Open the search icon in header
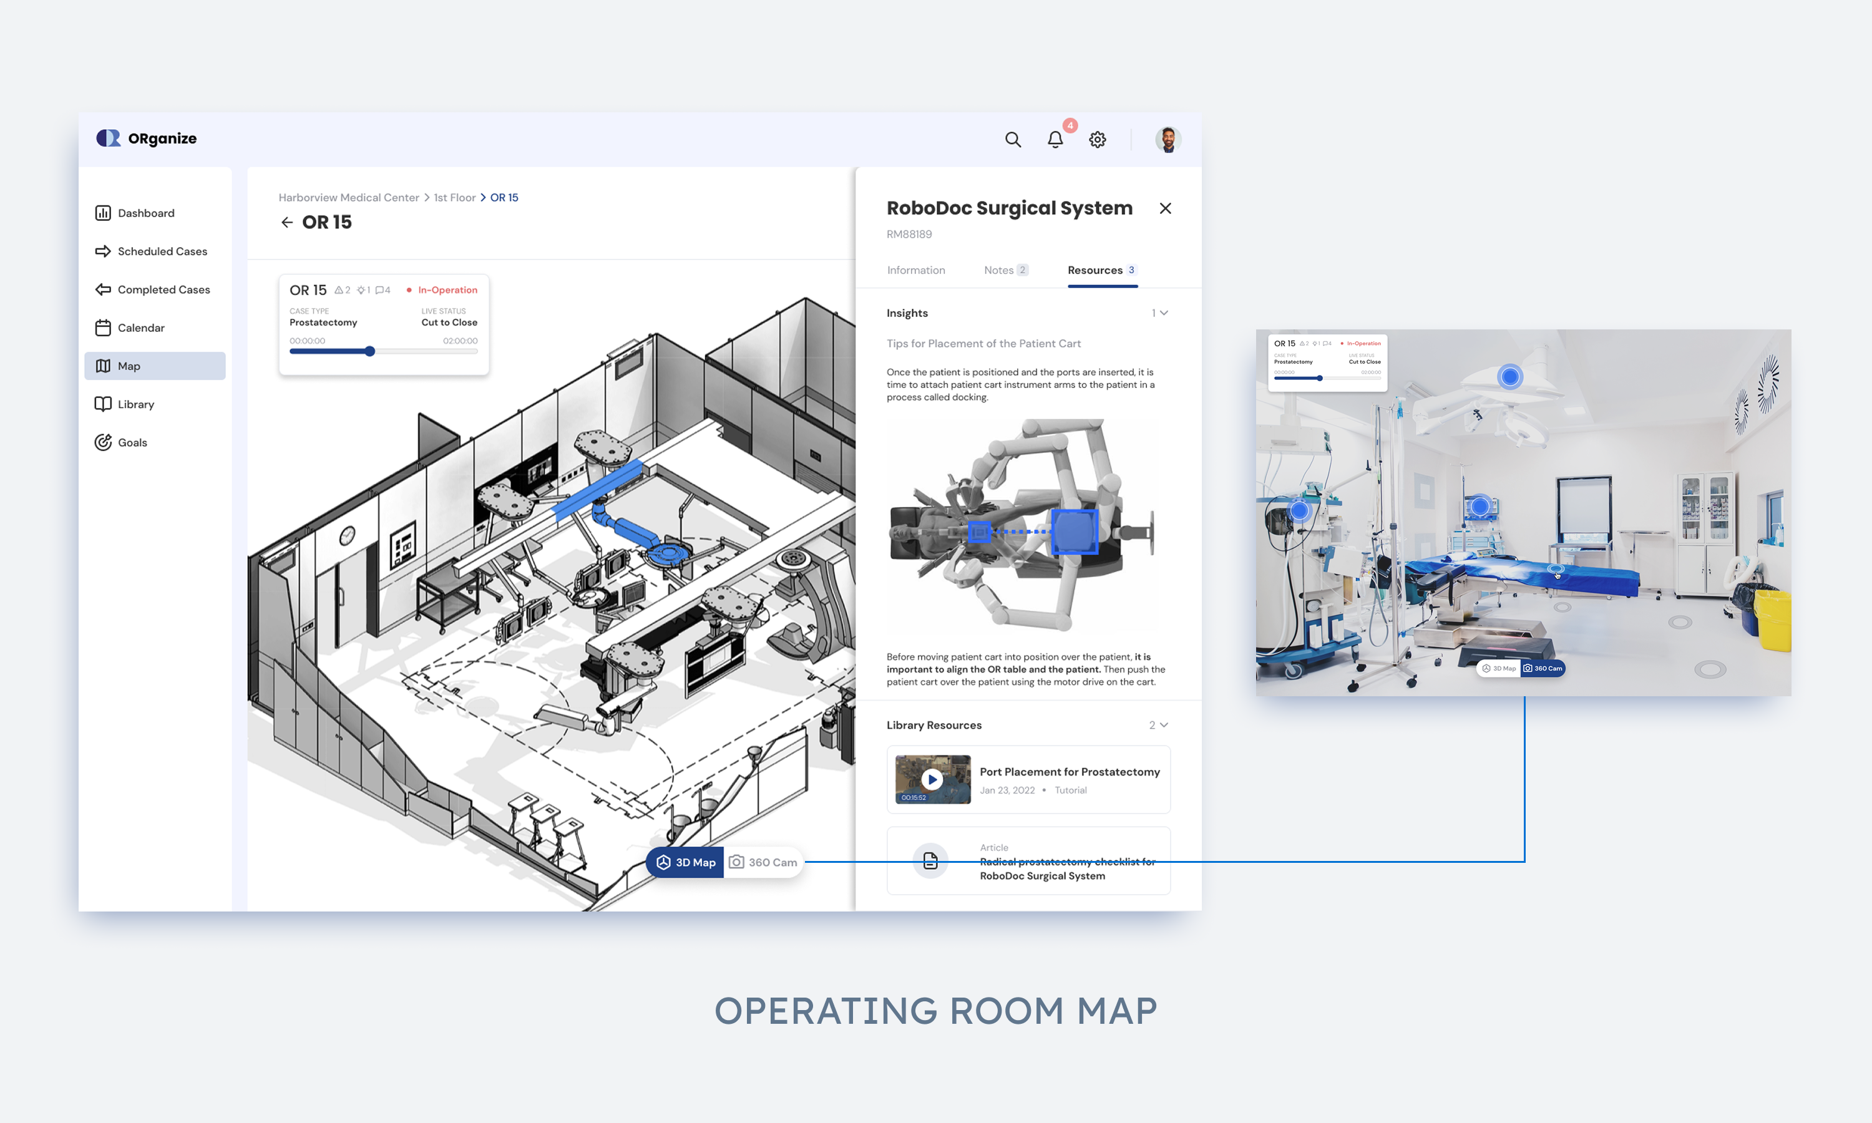The image size is (1872, 1123). 1012,139
